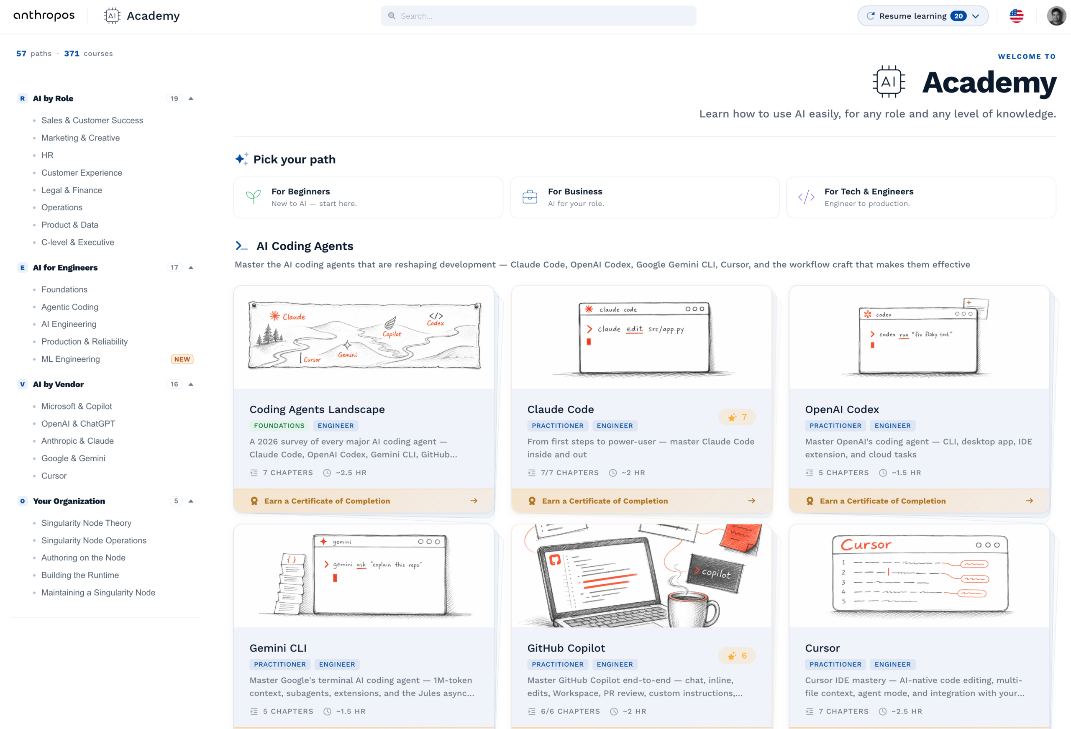Click the briefcase icon on For Business
This screenshot has width=1071, height=729.
point(530,197)
